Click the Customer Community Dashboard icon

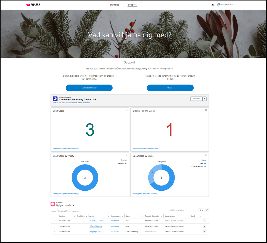coord(55,99)
